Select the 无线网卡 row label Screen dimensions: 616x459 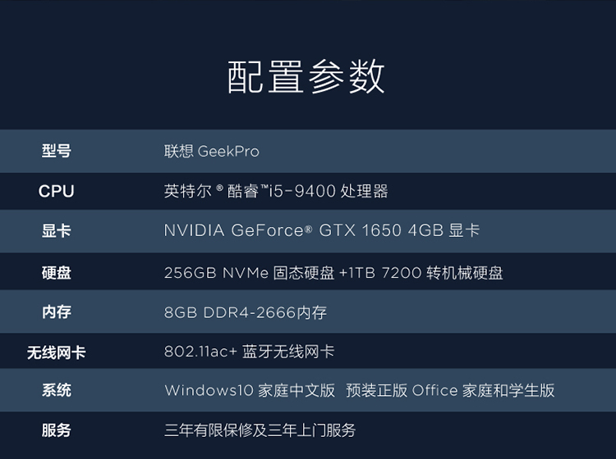pos(56,352)
